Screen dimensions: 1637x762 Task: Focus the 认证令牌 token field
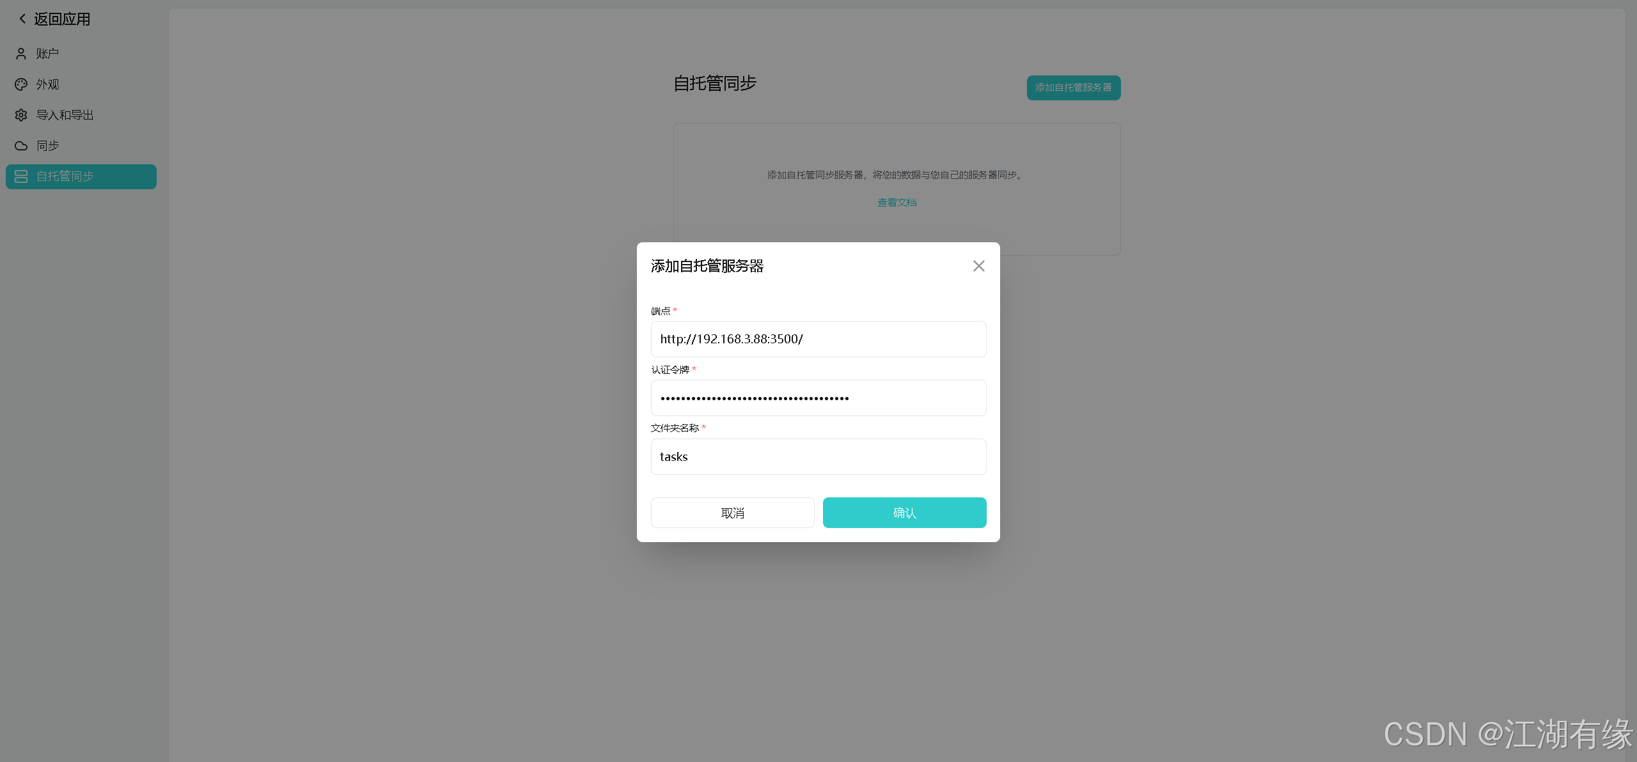click(x=818, y=398)
